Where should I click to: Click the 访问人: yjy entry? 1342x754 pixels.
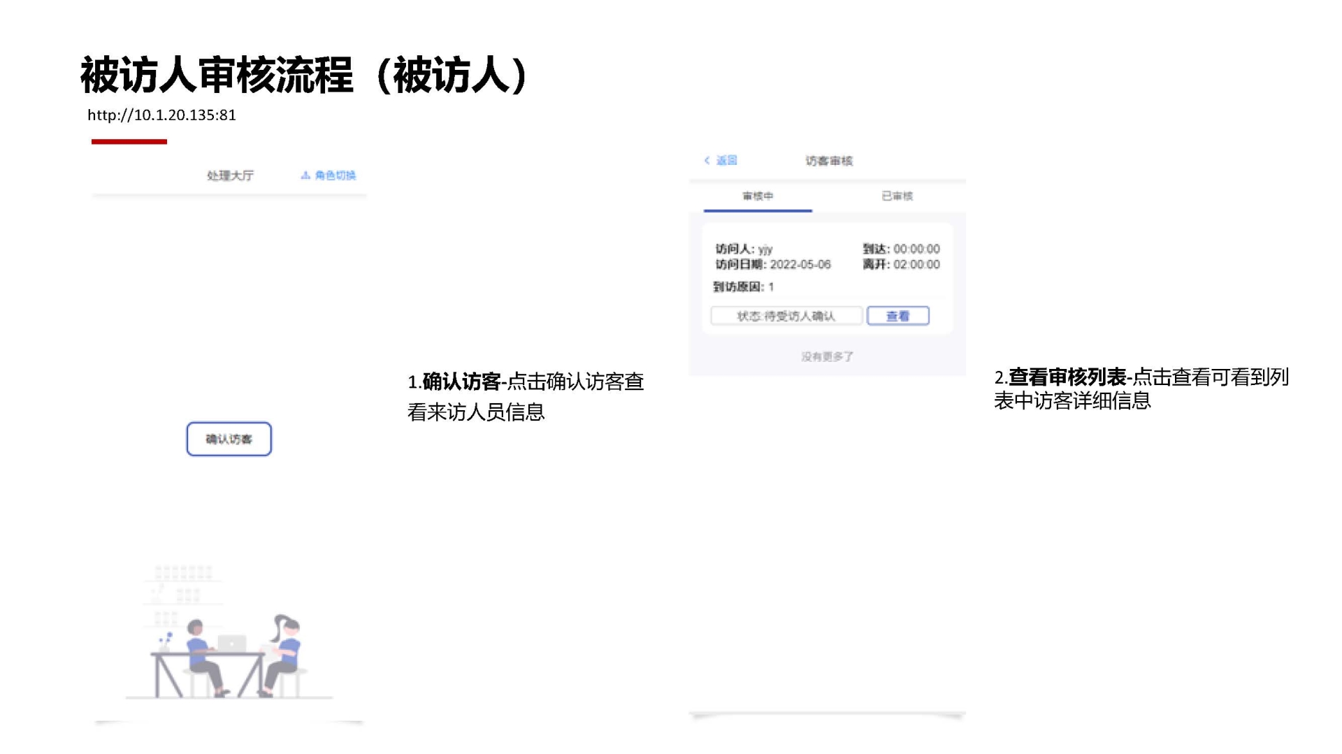(x=744, y=249)
